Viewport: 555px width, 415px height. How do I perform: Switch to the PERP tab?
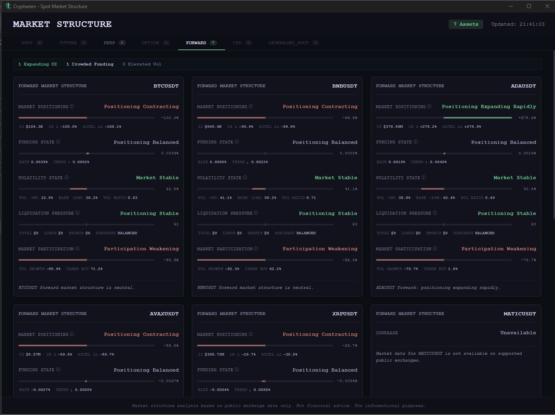115,43
